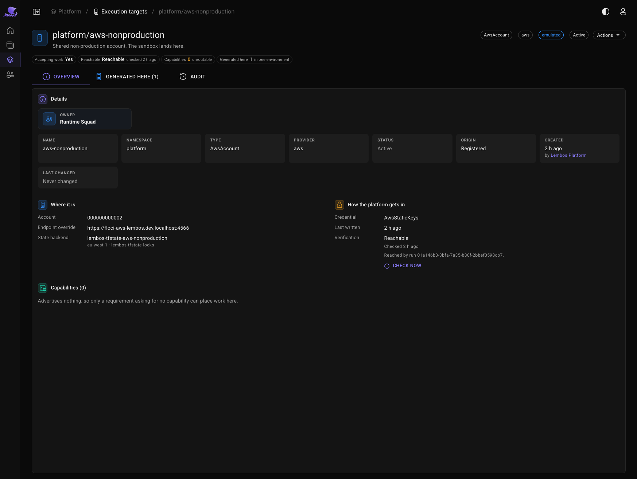This screenshot has width=637, height=479.
Task: Go to Platform breadcrumb
Action: tap(66, 12)
